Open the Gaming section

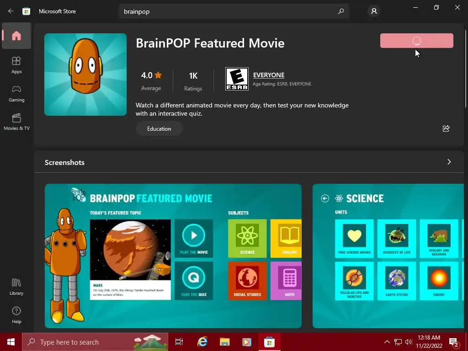point(16,93)
